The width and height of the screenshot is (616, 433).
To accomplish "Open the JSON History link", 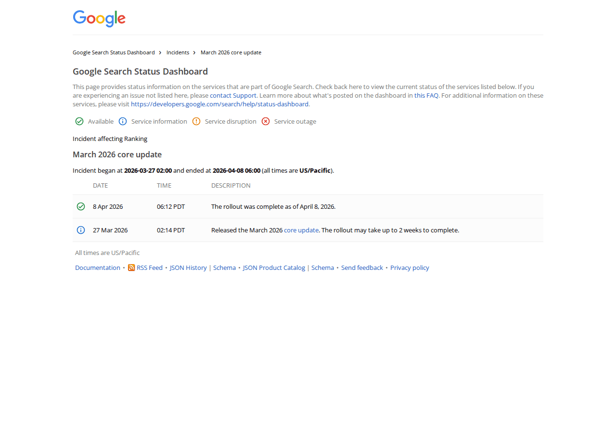I will pos(188,267).
